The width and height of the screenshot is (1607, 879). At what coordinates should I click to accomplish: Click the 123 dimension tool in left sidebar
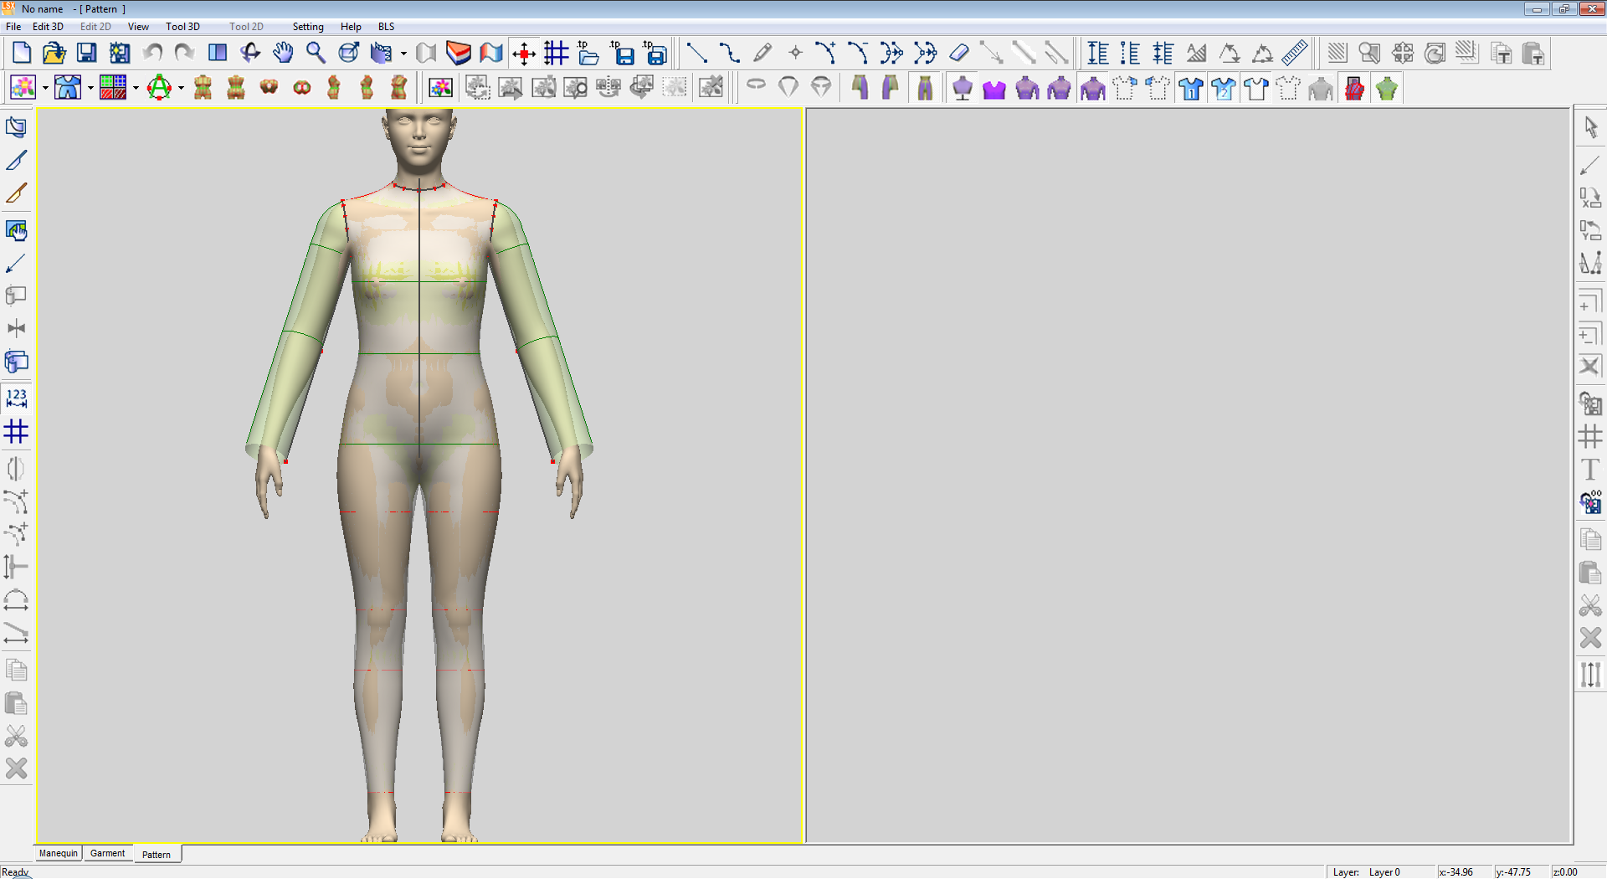coord(16,398)
